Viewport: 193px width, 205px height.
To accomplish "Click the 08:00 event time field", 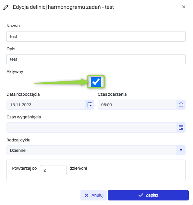I will click(137, 104).
